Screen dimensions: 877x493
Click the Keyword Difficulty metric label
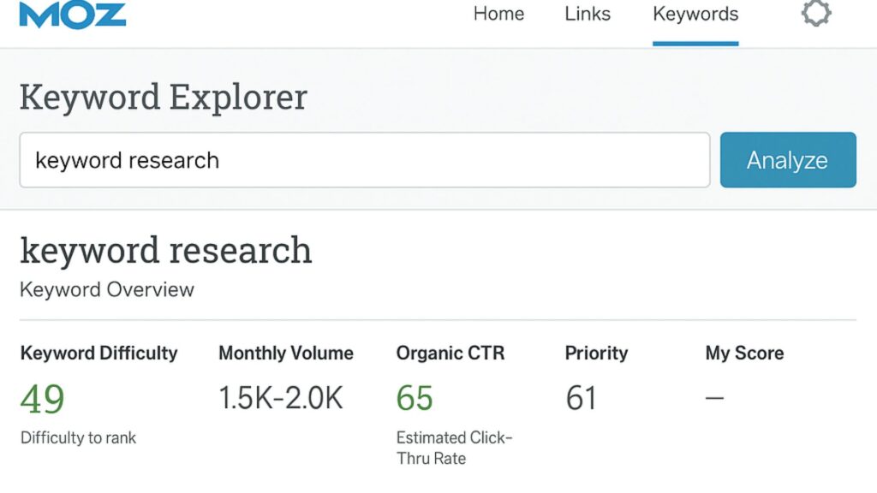click(99, 353)
